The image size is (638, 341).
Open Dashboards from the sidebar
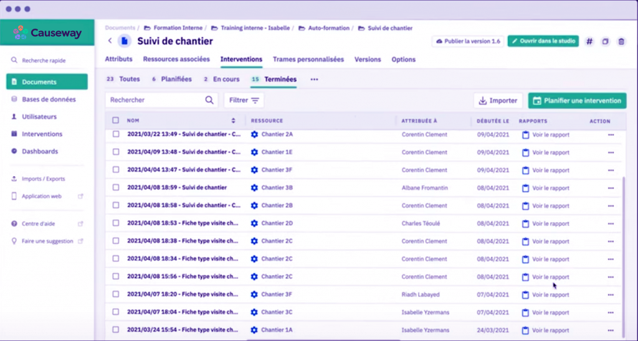coord(40,151)
